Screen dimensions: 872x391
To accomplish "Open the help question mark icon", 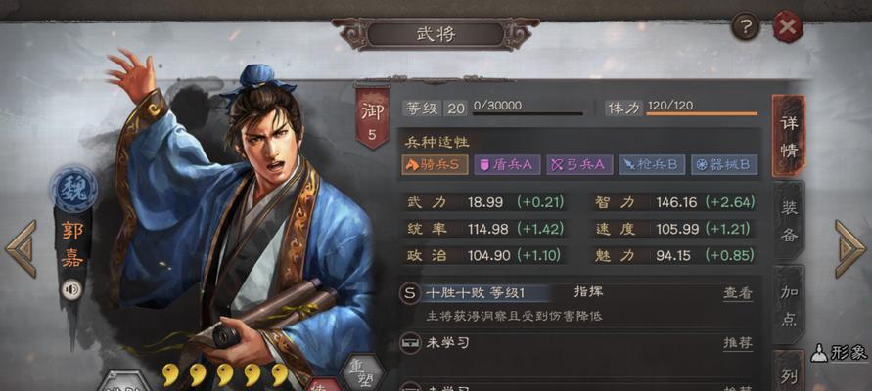I will (745, 26).
